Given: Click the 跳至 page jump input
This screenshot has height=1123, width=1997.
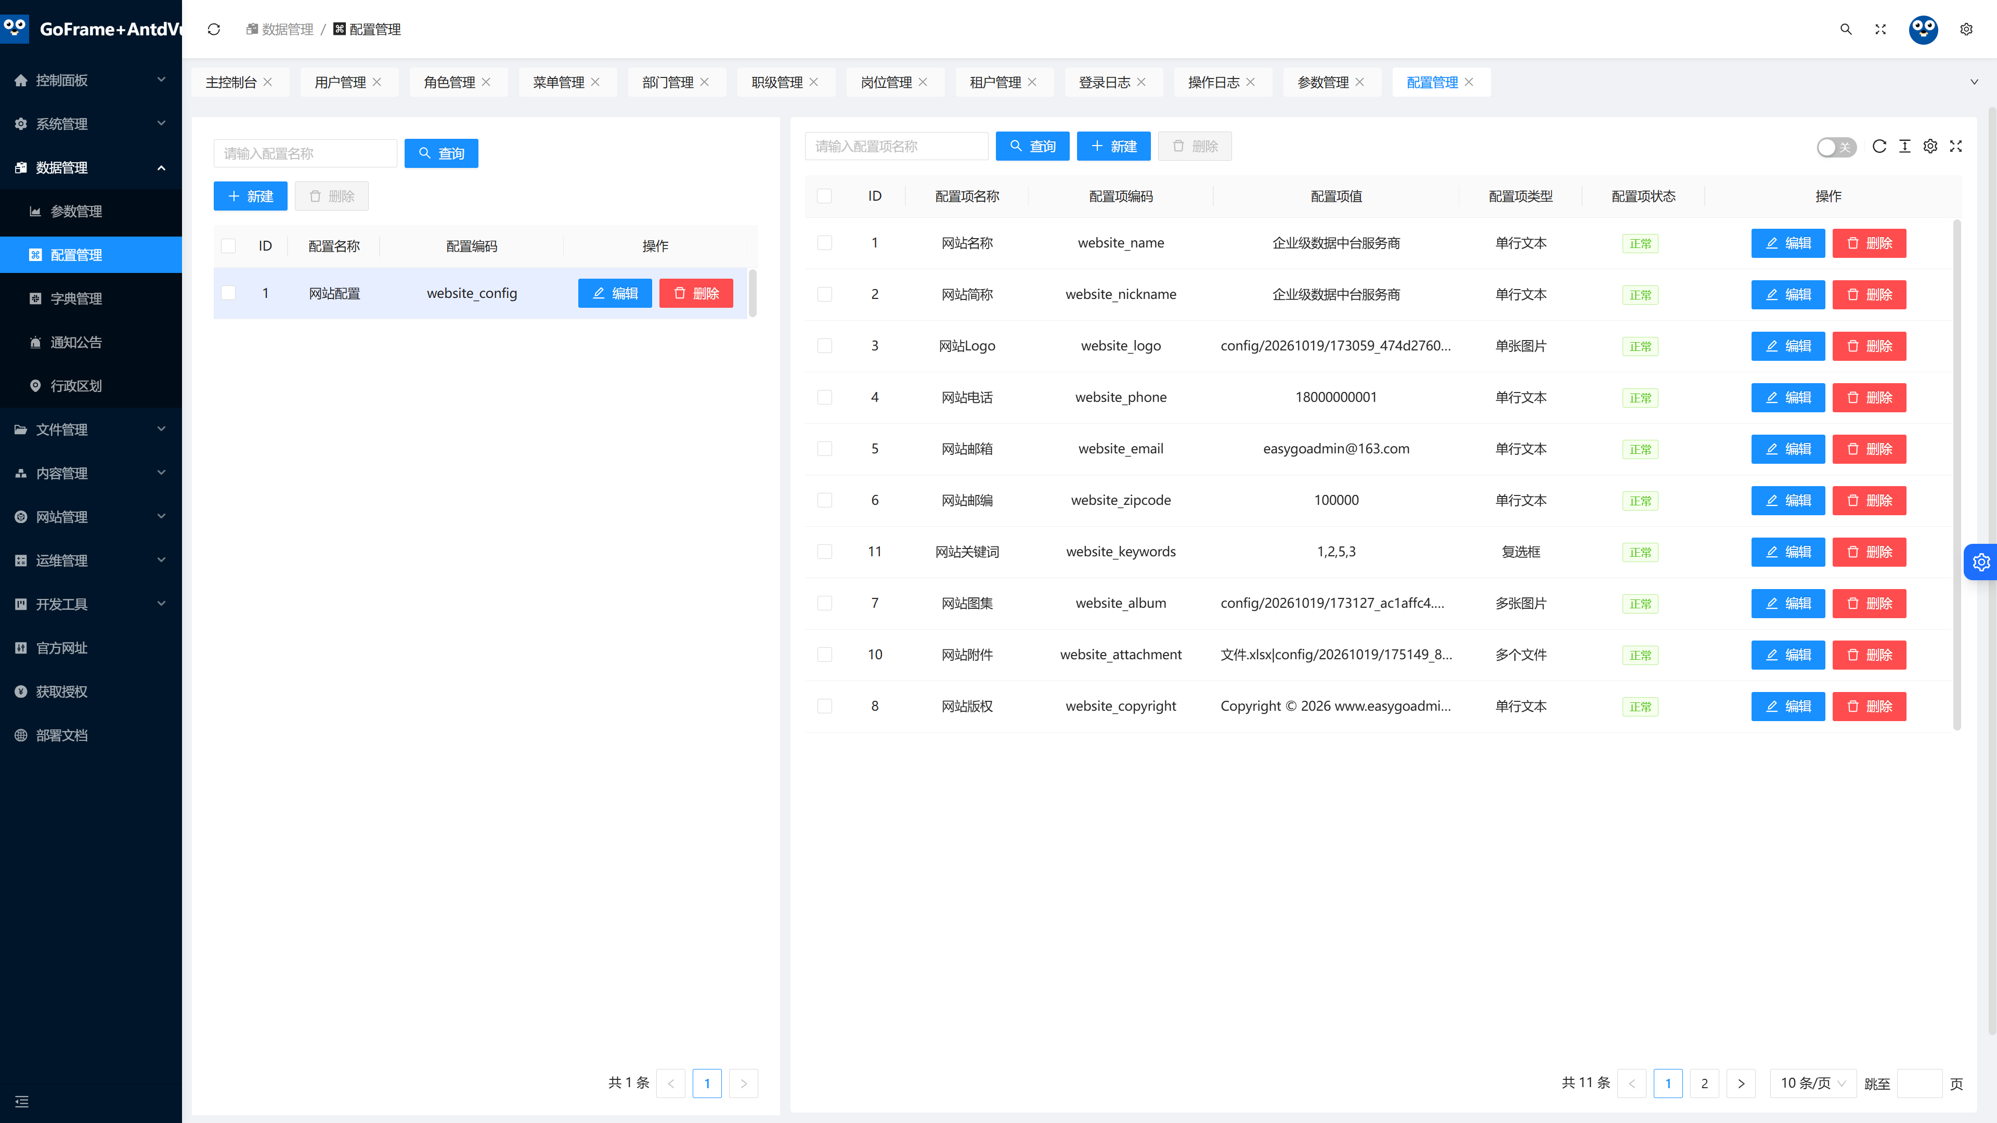Looking at the screenshot, I should pos(1920,1083).
